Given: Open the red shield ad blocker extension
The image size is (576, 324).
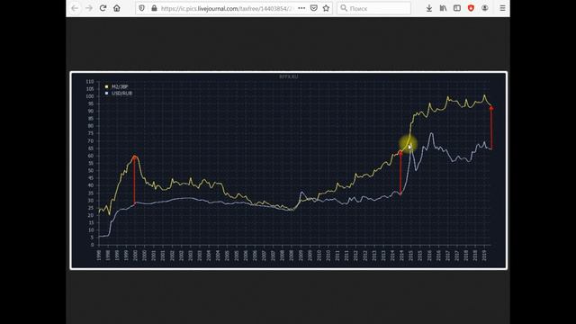Looking at the screenshot, I should [x=471, y=8].
